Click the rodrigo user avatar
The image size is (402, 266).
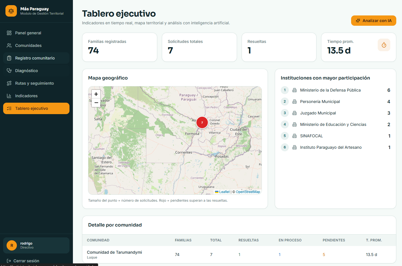12,245
